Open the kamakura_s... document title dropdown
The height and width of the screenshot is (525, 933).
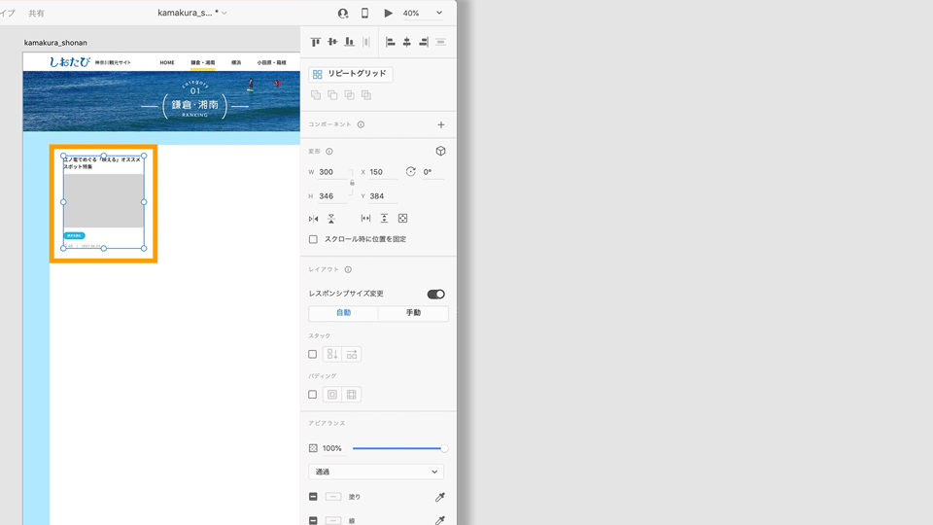coord(192,13)
